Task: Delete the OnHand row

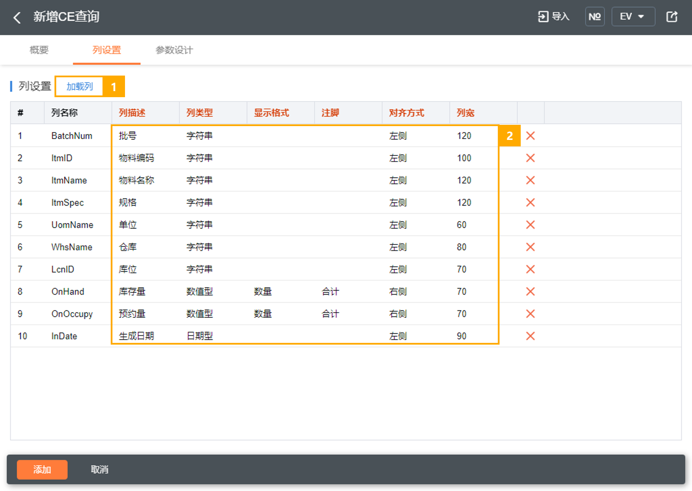Action: coord(530,291)
